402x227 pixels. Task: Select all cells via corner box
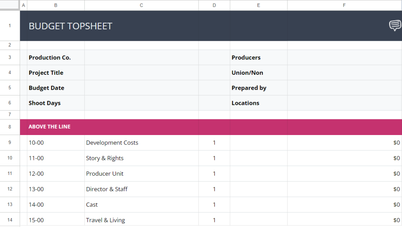(10, 5)
